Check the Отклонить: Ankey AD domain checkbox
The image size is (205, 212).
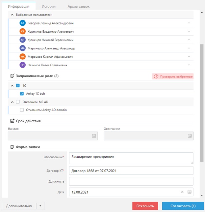click(22, 110)
